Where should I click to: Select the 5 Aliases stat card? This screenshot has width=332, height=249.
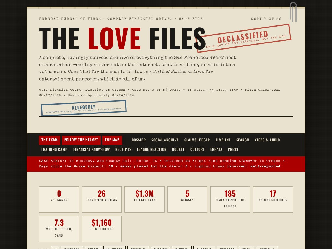coord(187,199)
